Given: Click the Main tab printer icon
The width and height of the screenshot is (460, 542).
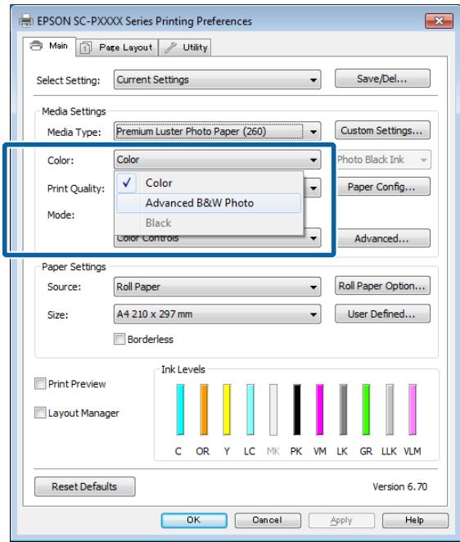Looking at the screenshot, I should (x=36, y=46).
